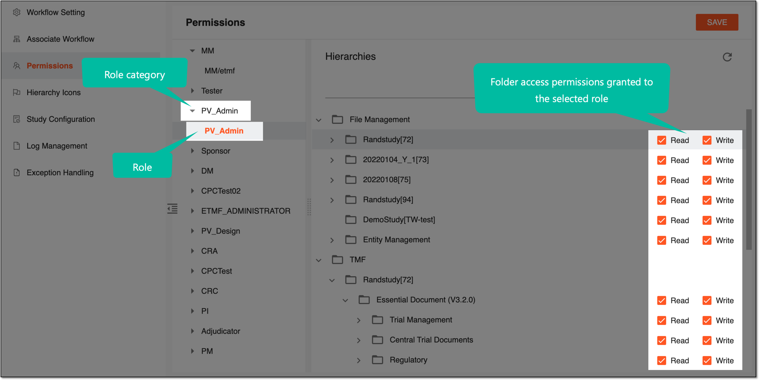Click the 20220104_Y_1[73] folder icon
Image resolution: width=759 pixels, height=380 pixels.
pyautogui.click(x=351, y=159)
